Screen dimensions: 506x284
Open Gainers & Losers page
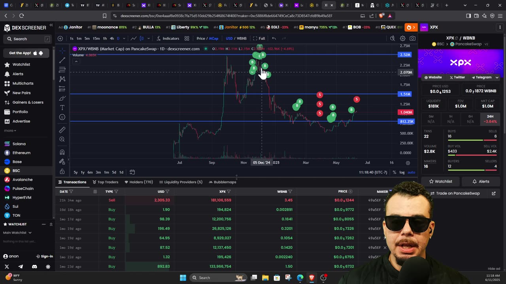[28, 102]
